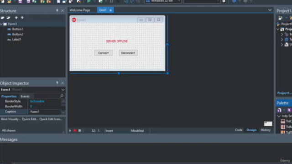Pin the Structure panel
The image size is (292, 164).
pyautogui.click(x=57, y=10)
